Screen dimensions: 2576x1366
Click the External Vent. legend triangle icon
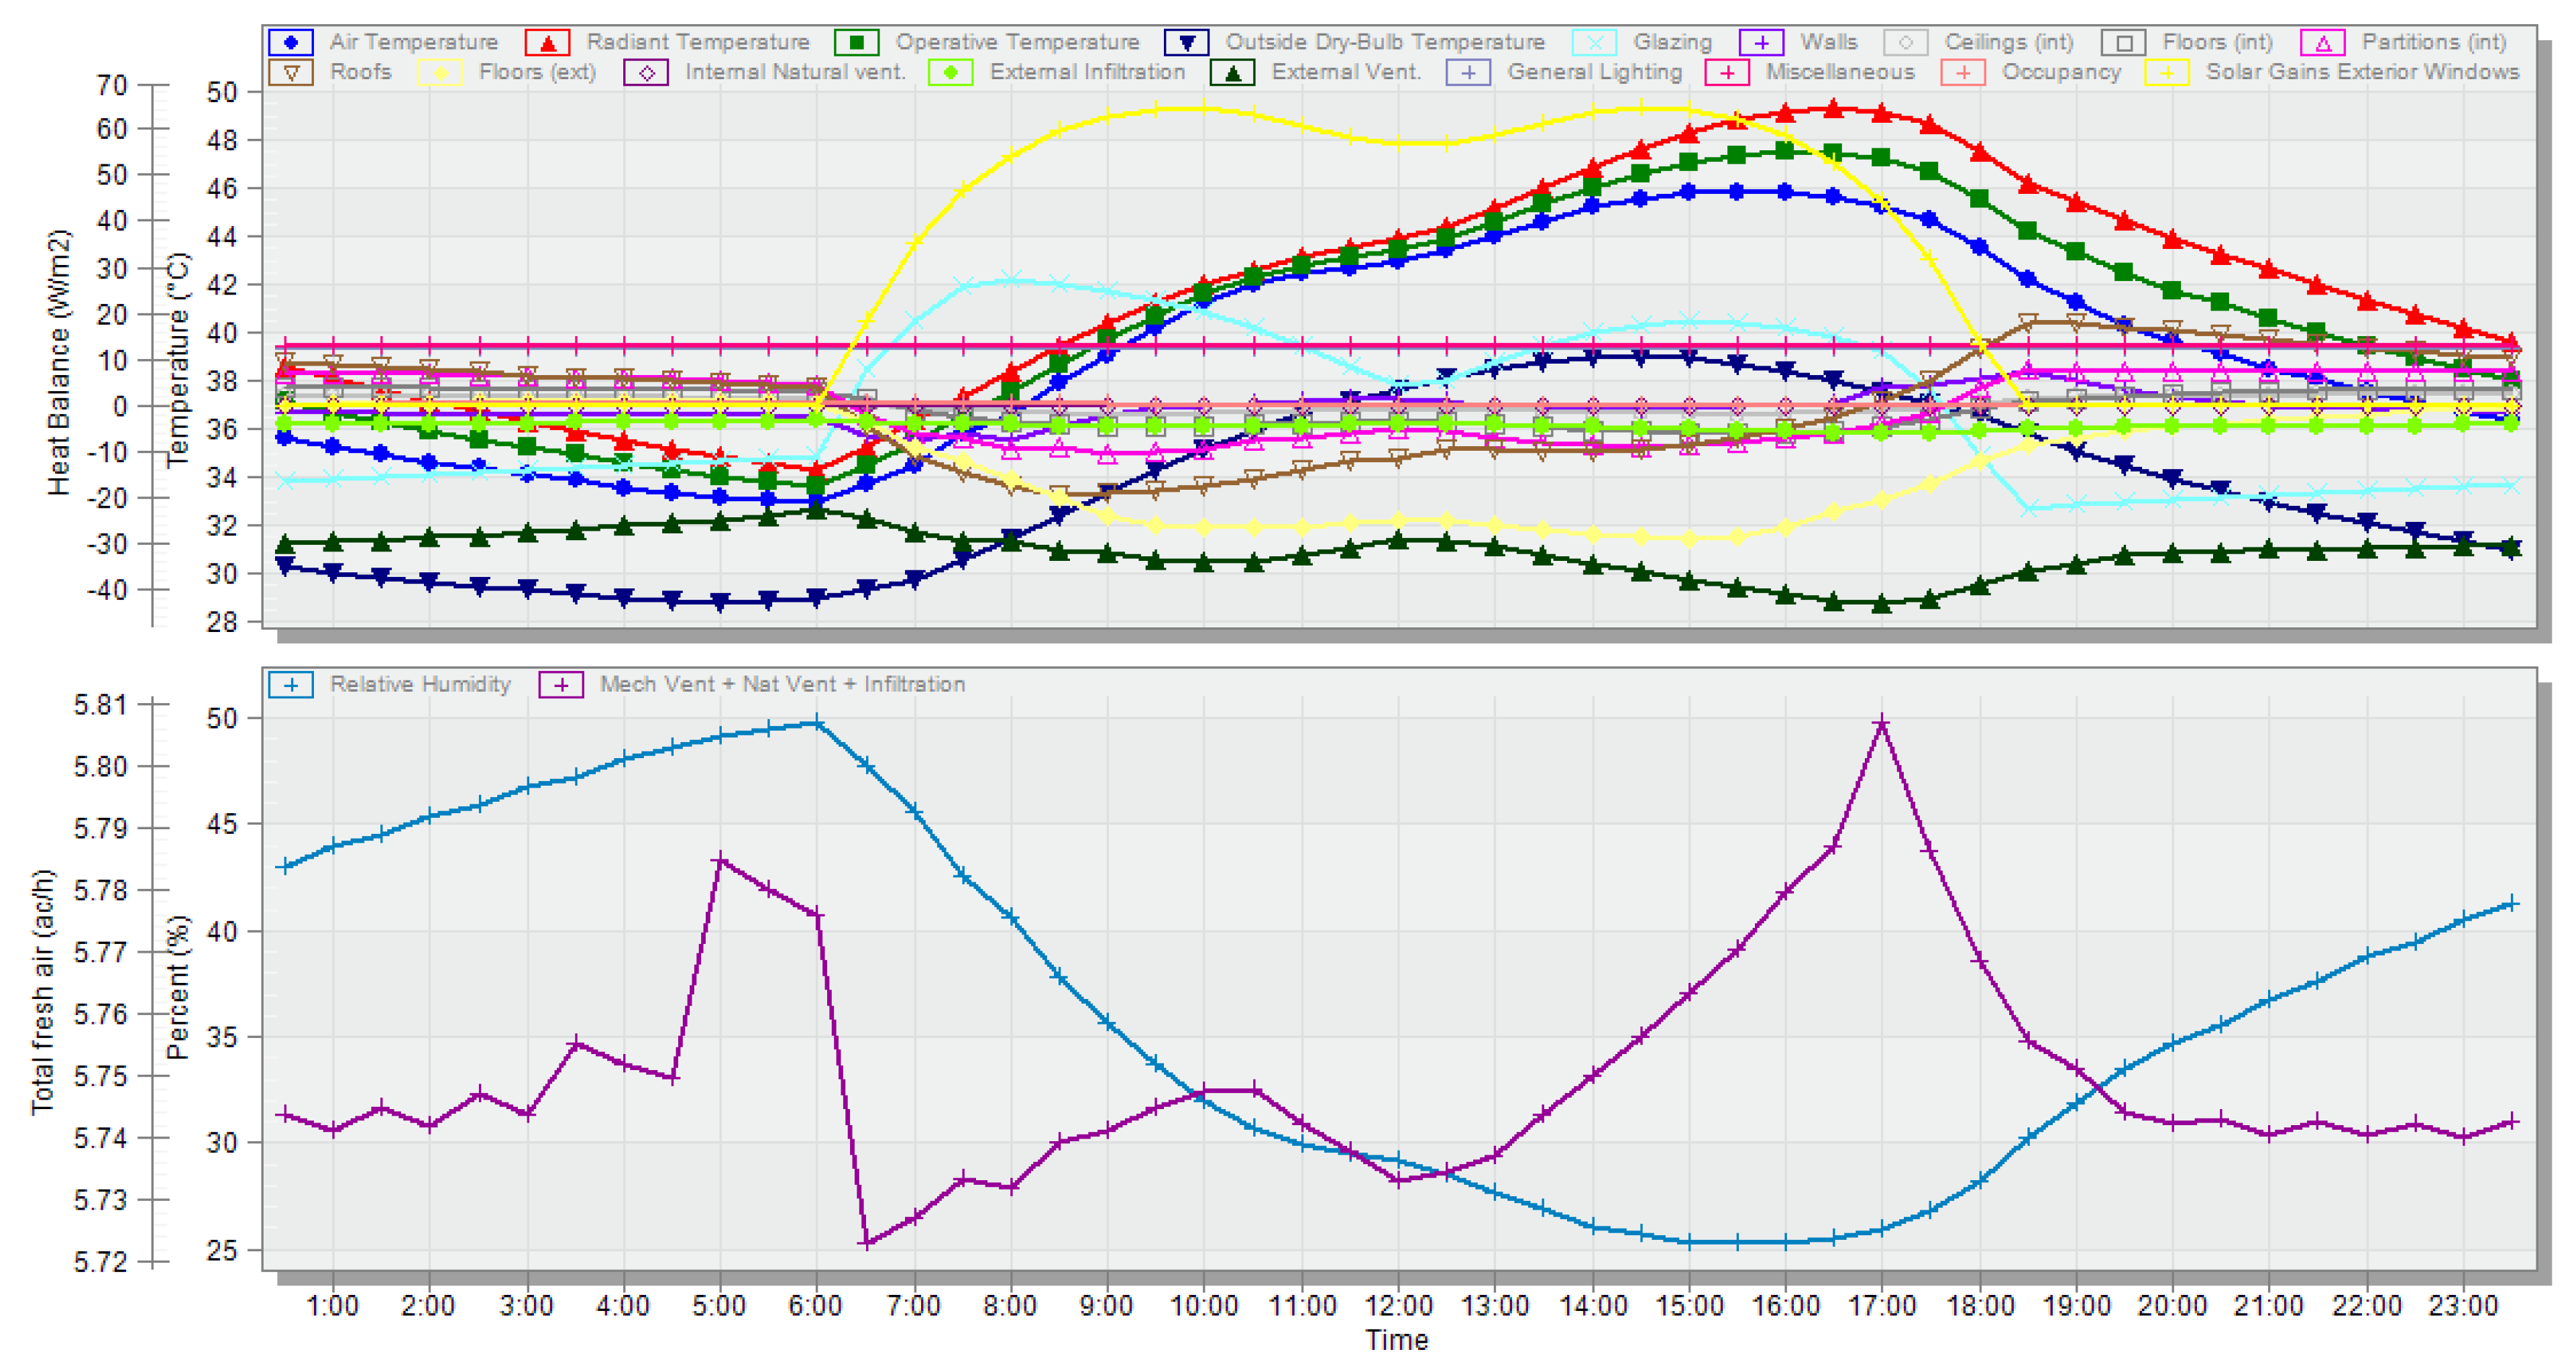point(1232,72)
